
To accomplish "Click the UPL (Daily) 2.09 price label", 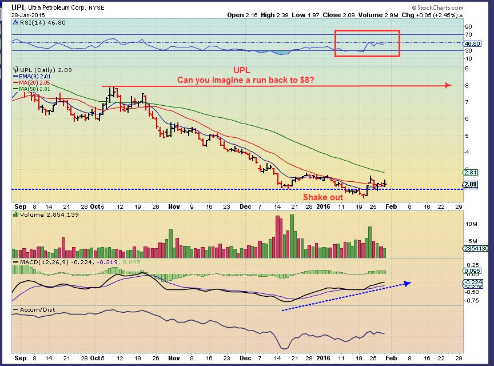I will pyautogui.click(x=46, y=70).
